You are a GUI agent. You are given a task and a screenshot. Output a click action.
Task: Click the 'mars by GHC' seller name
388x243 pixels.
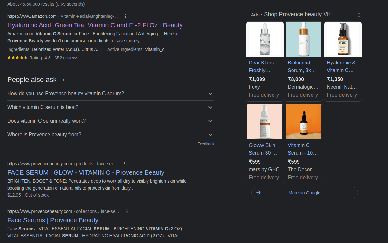coord(264,169)
